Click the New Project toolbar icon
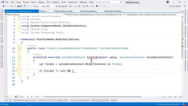This screenshot has width=188, height=106. (x=11, y=6)
